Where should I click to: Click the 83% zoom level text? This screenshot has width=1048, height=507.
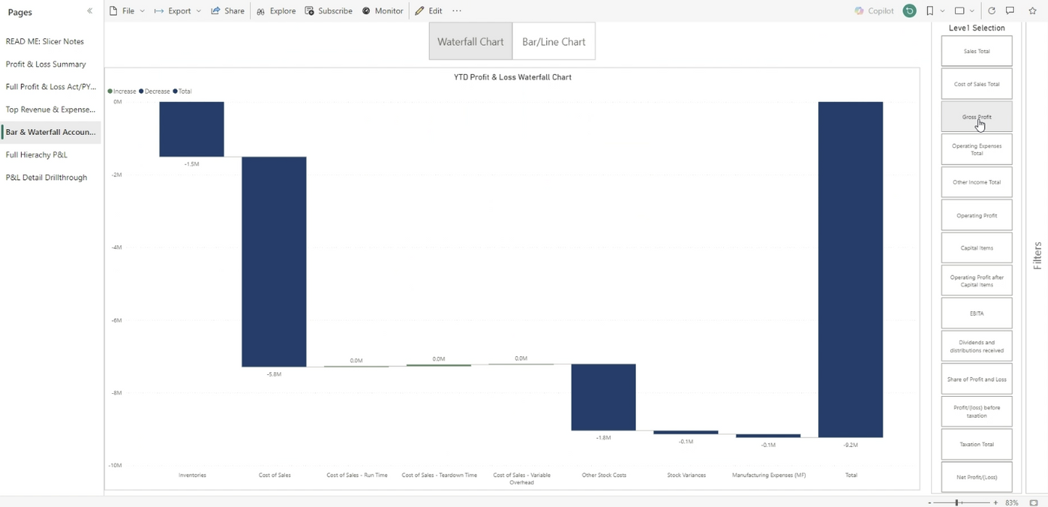(1012, 502)
